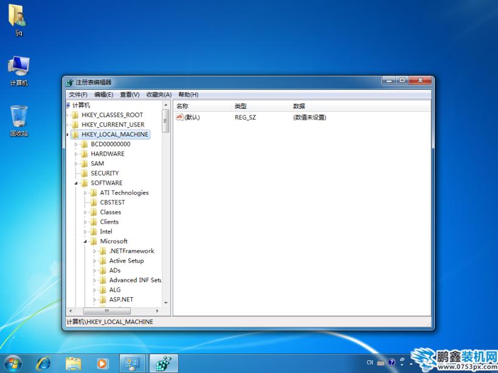Collapse the SOFTWARE key
This screenshot has height=373, width=498.
[76, 183]
